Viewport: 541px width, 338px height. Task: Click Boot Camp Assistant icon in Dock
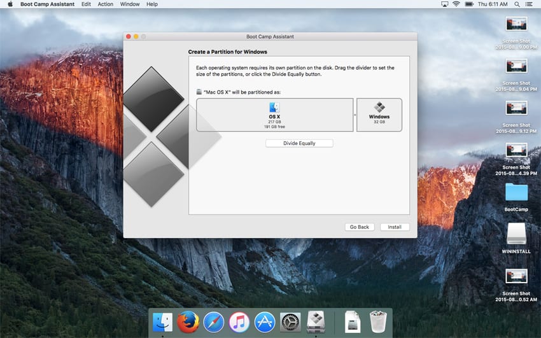tap(316, 322)
